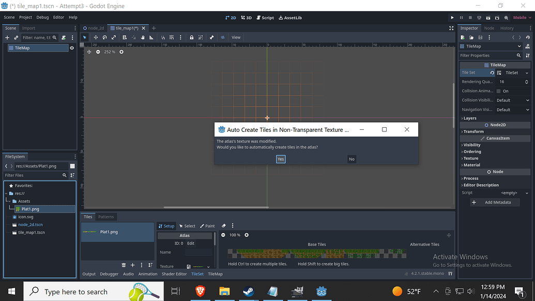Toggle visibility of the TileMap node
This screenshot has height=301, width=535.
pyautogui.click(x=72, y=47)
